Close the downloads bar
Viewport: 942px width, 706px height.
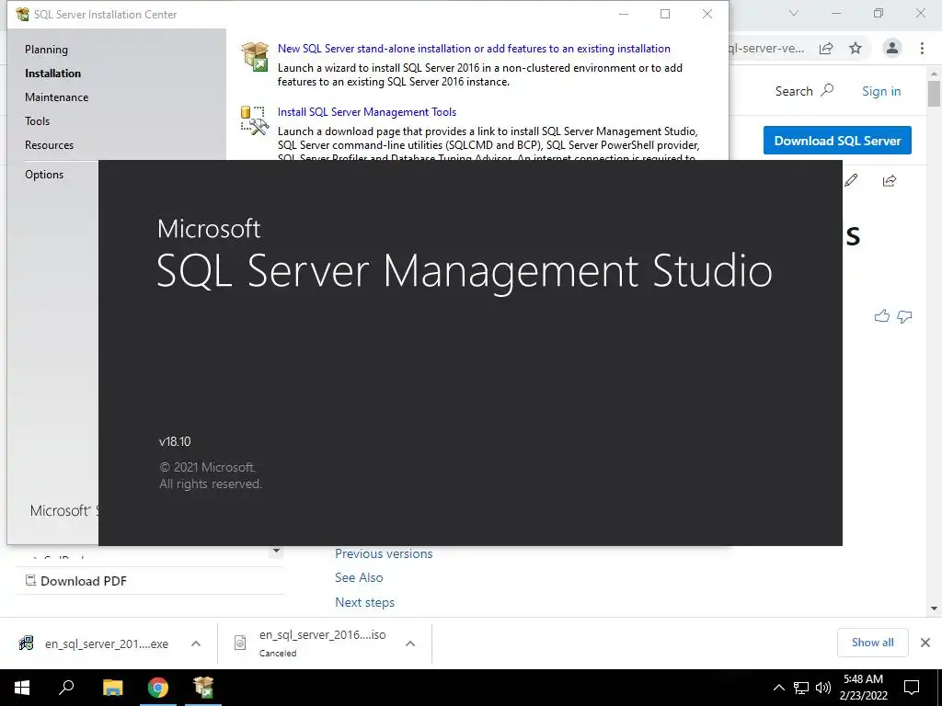click(925, 643)
